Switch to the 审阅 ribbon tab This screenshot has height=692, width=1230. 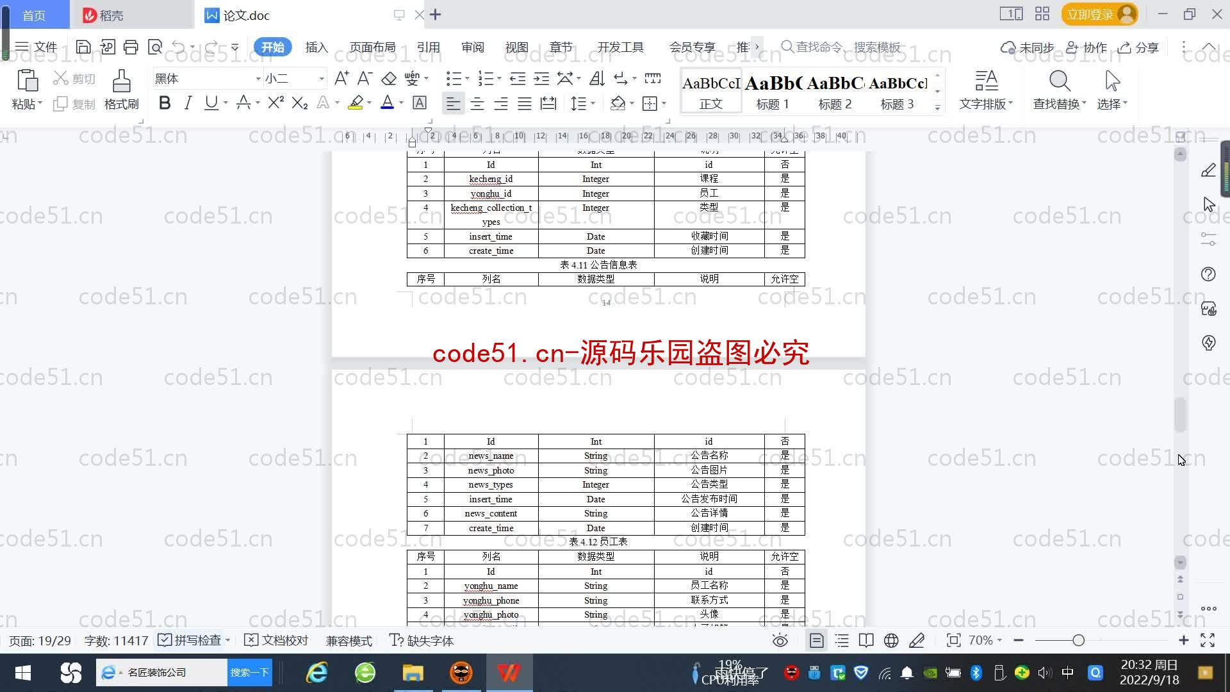(x=473, y=47)
